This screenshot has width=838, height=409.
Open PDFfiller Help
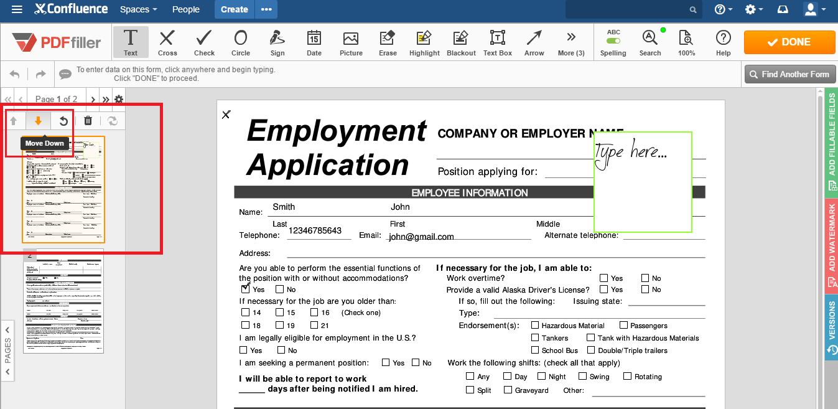[x=723, y=42]
